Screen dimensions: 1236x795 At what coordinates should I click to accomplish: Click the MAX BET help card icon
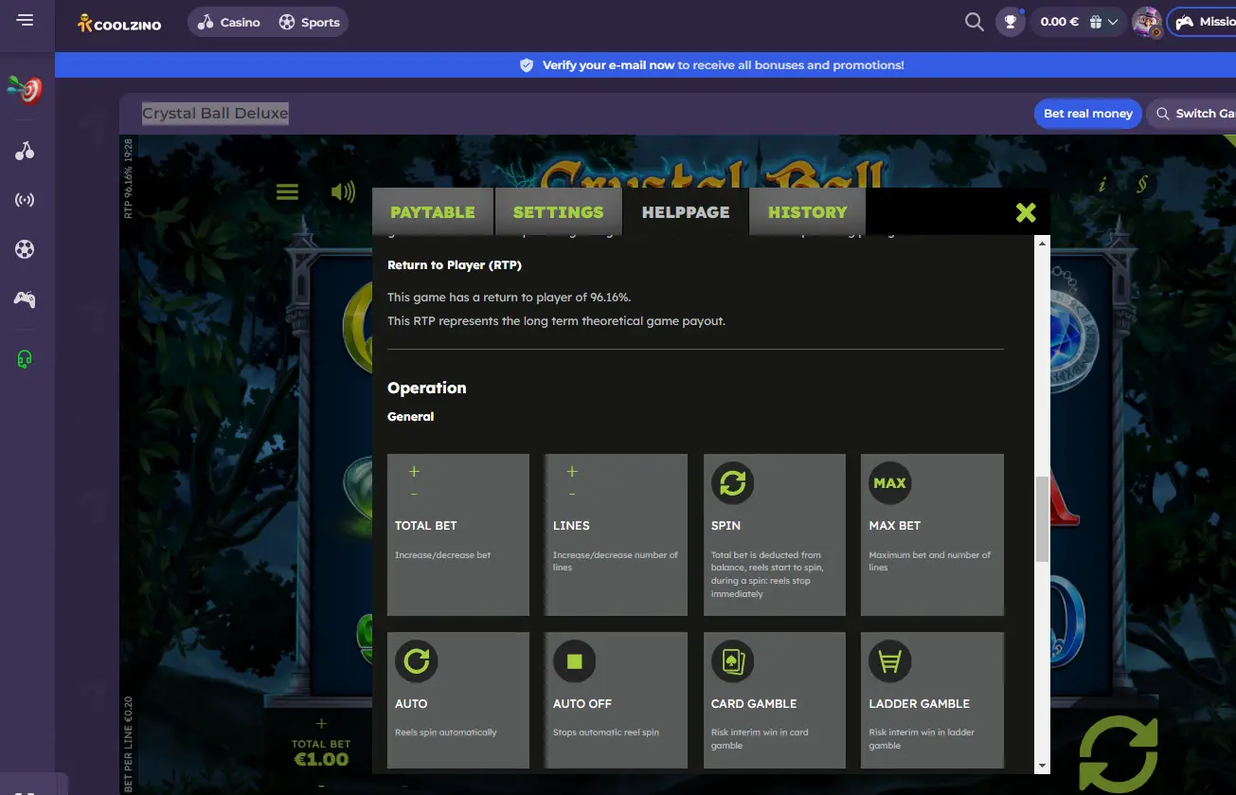889,482
